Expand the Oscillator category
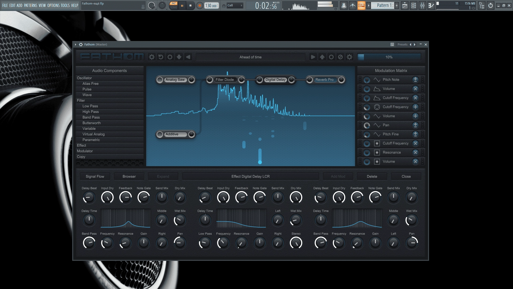The image size is (513, 289). pyautogui.click(x=110, y=78)
